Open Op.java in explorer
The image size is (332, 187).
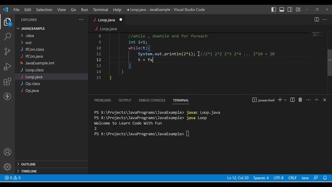coord(51,90)
